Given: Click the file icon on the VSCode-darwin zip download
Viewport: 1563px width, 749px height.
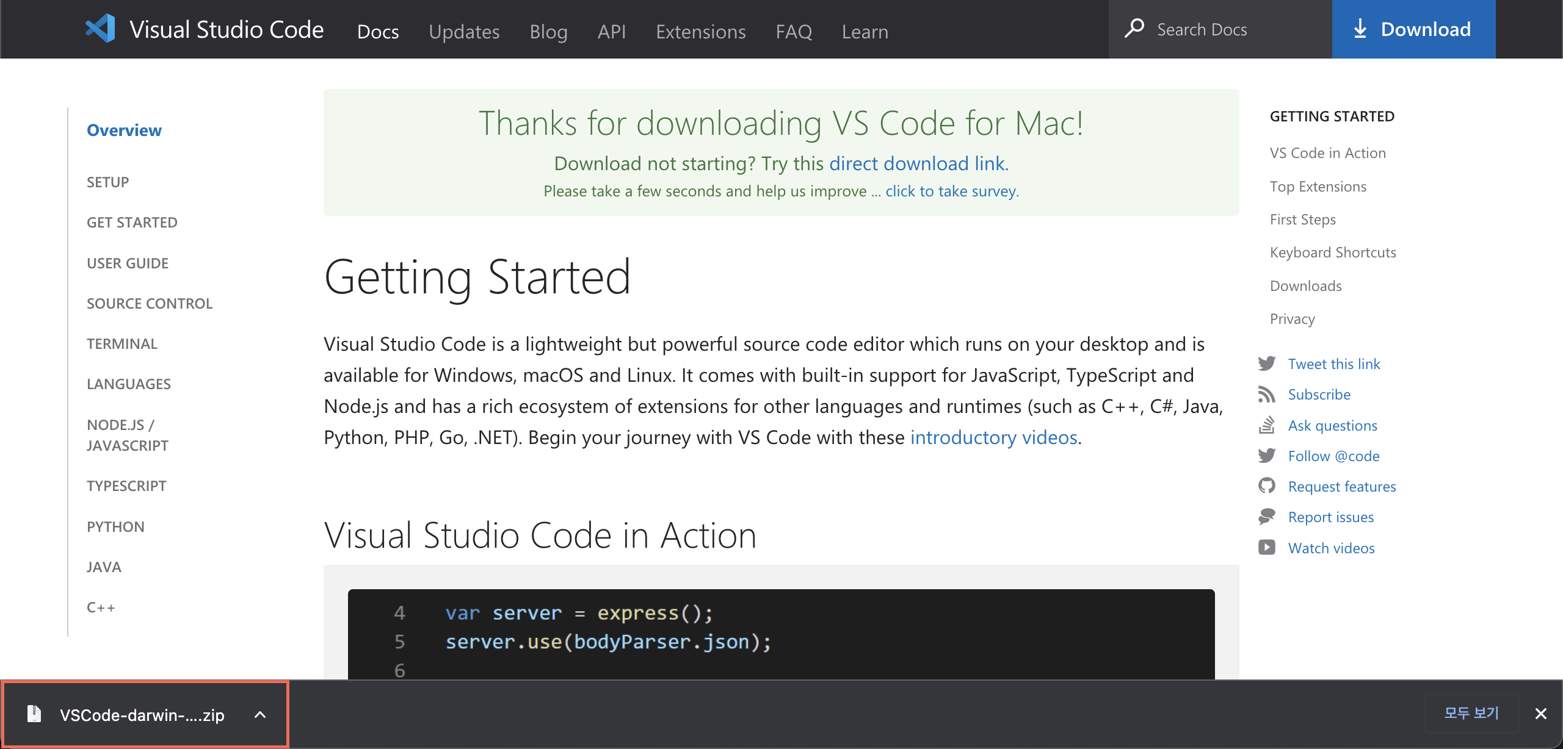Looking at the screenshot, I should (34, 714).
